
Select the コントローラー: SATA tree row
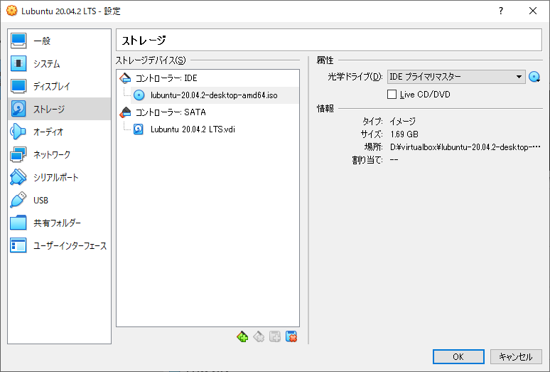point(207,112)
